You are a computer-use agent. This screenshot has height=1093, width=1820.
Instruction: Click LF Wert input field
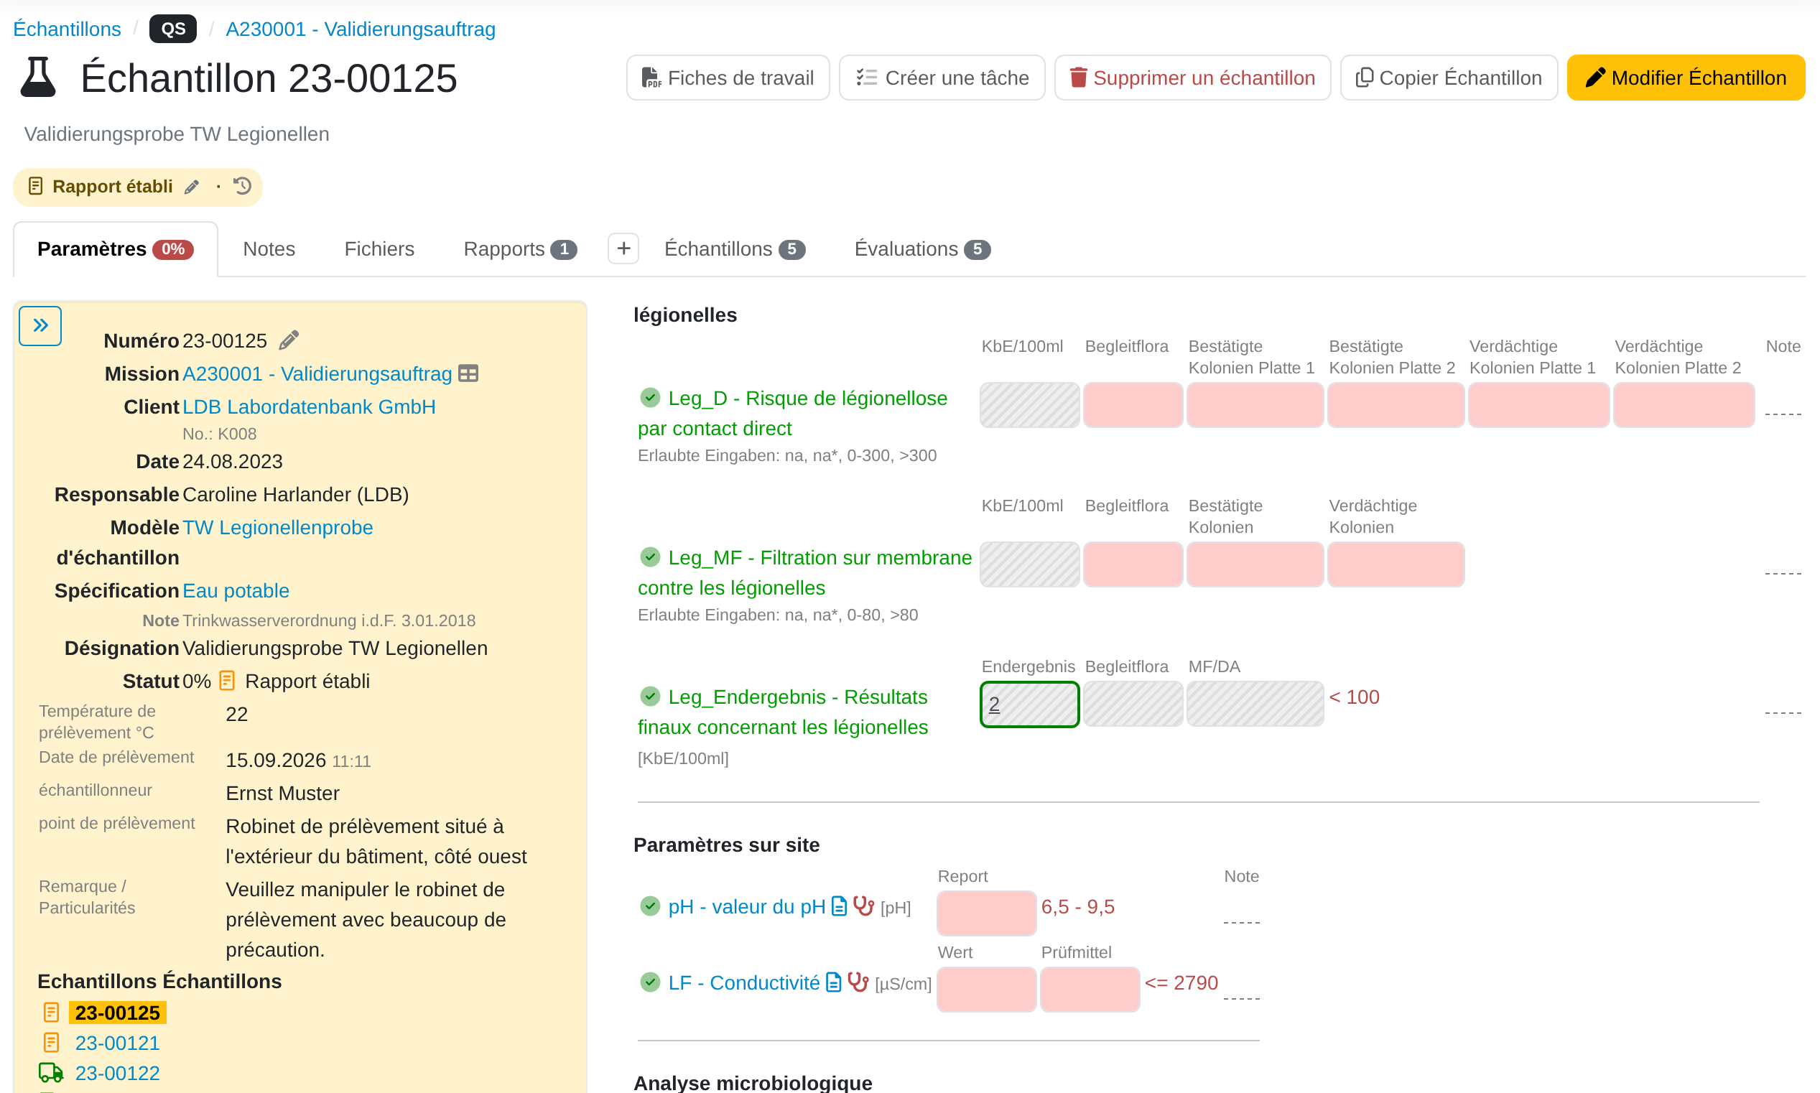[x=986, y=989]
